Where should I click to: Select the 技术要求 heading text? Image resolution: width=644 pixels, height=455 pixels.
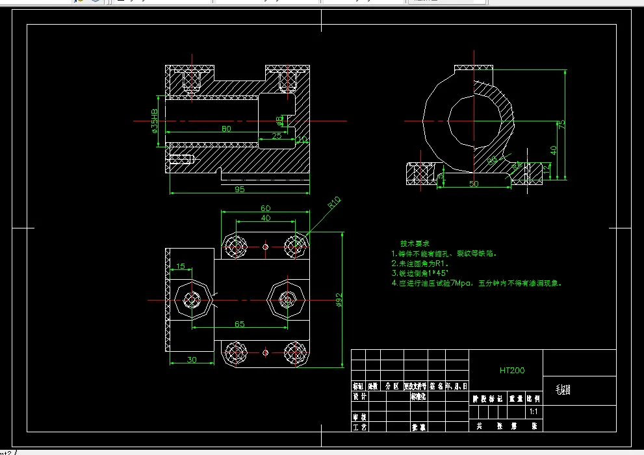point(415,243)
